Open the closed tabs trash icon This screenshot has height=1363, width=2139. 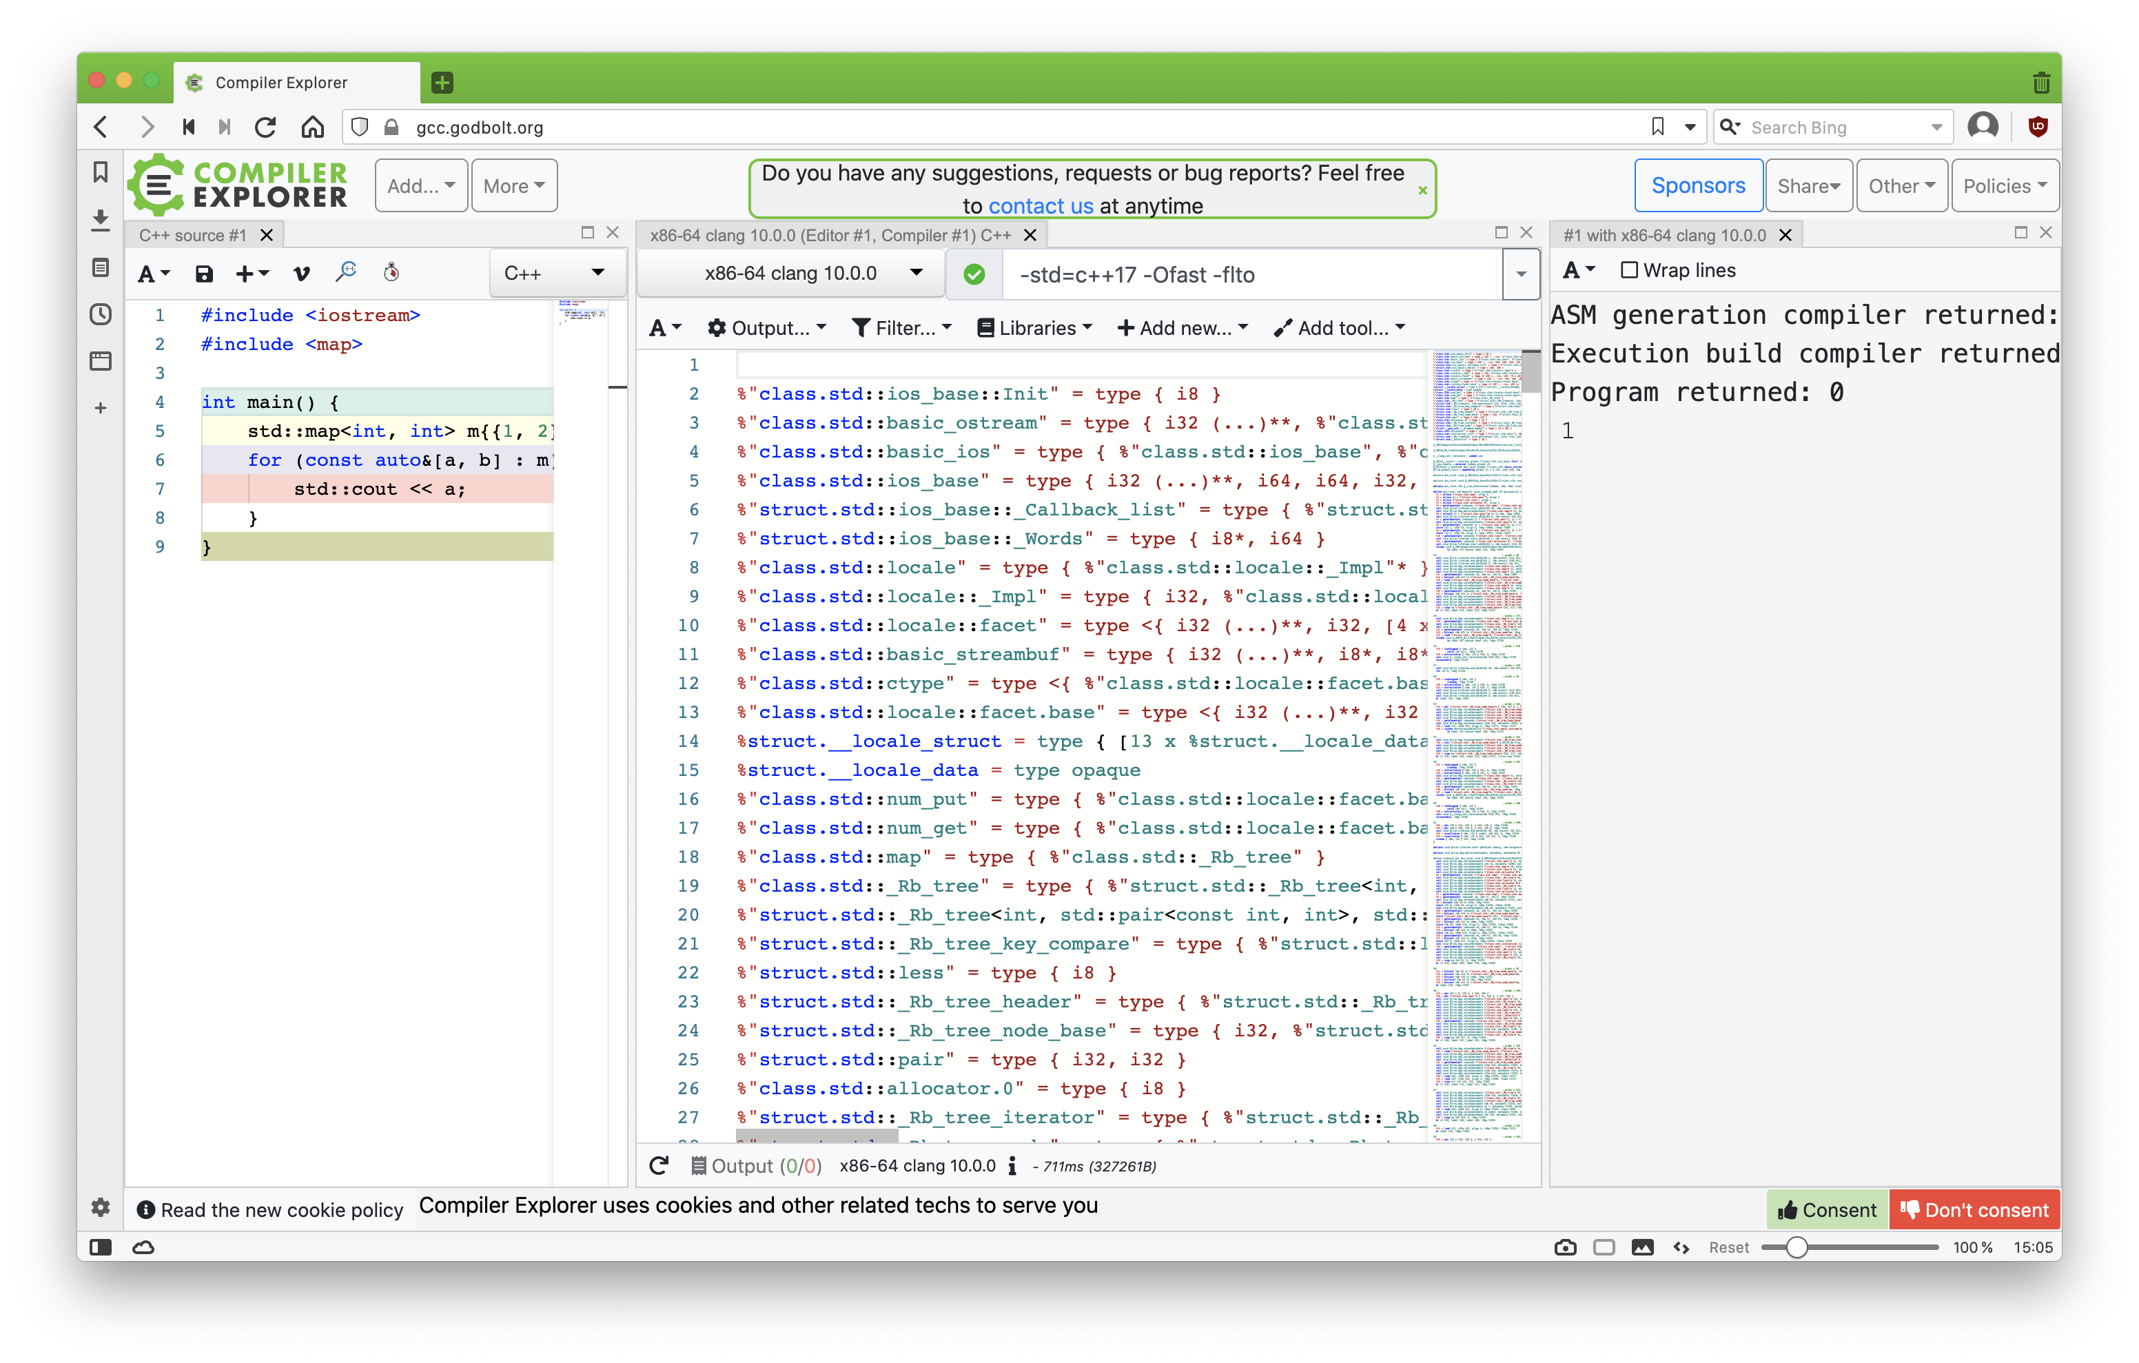pyautogui.click(x=2040, y=83)
